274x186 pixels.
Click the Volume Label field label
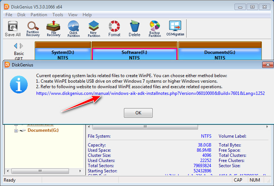[232, 136]
